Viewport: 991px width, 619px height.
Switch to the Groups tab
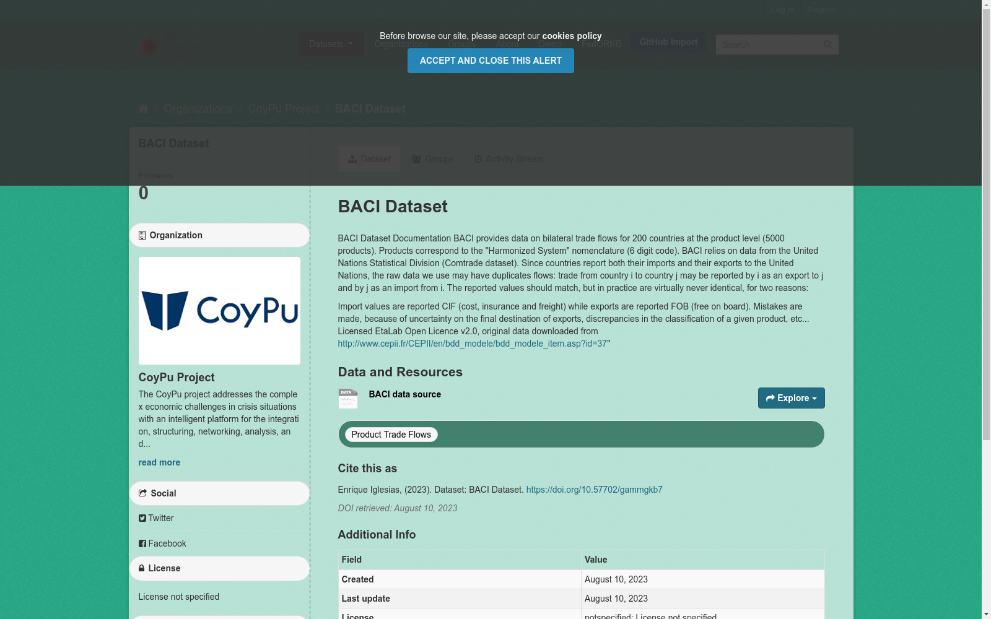coord(433,159)
